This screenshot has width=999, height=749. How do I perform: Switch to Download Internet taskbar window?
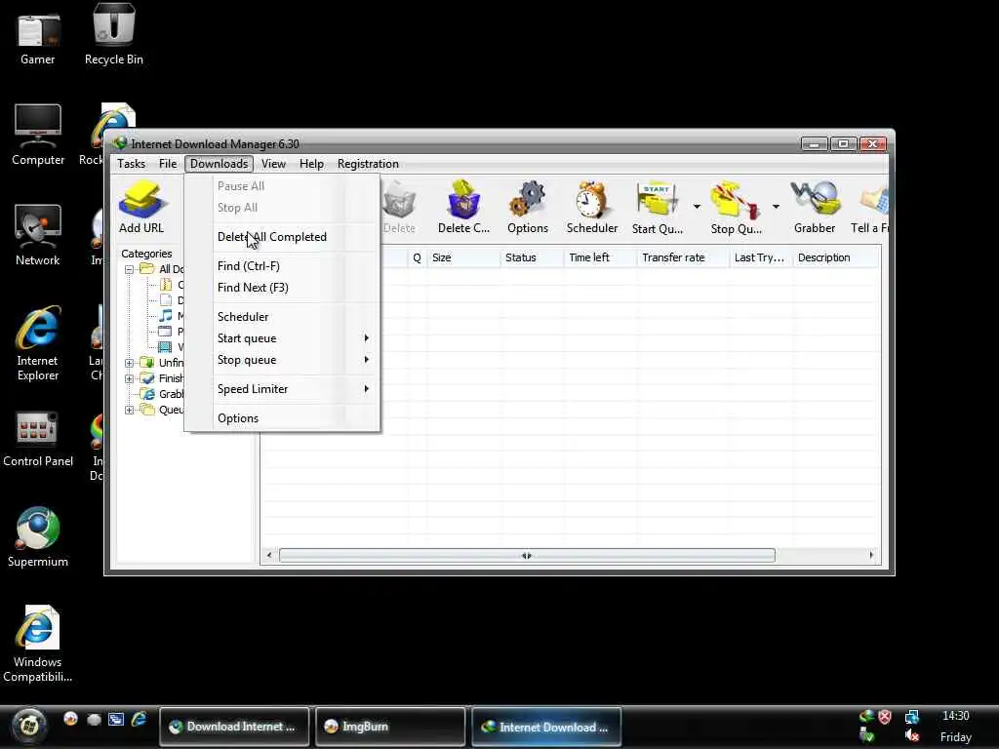coord(234,726)
